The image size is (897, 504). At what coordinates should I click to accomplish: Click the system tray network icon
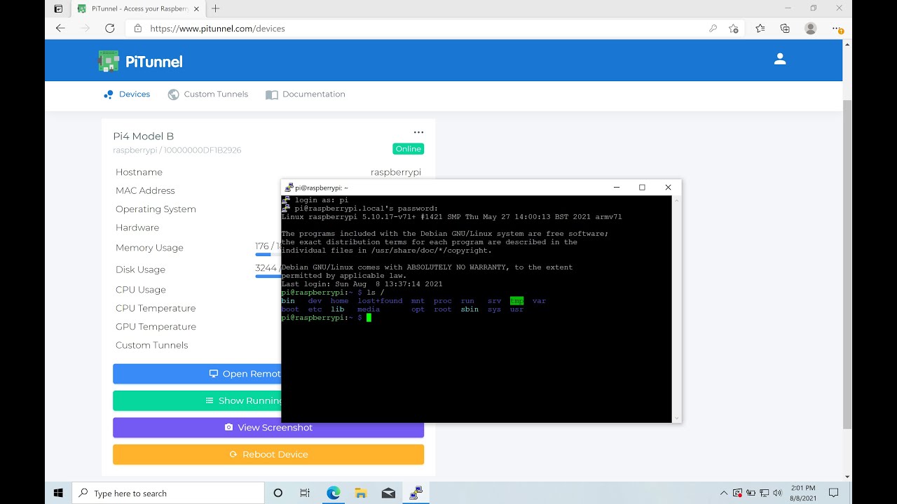tap(764, 493)
